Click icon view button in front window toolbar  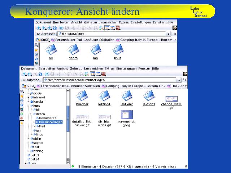click(92, 74)
